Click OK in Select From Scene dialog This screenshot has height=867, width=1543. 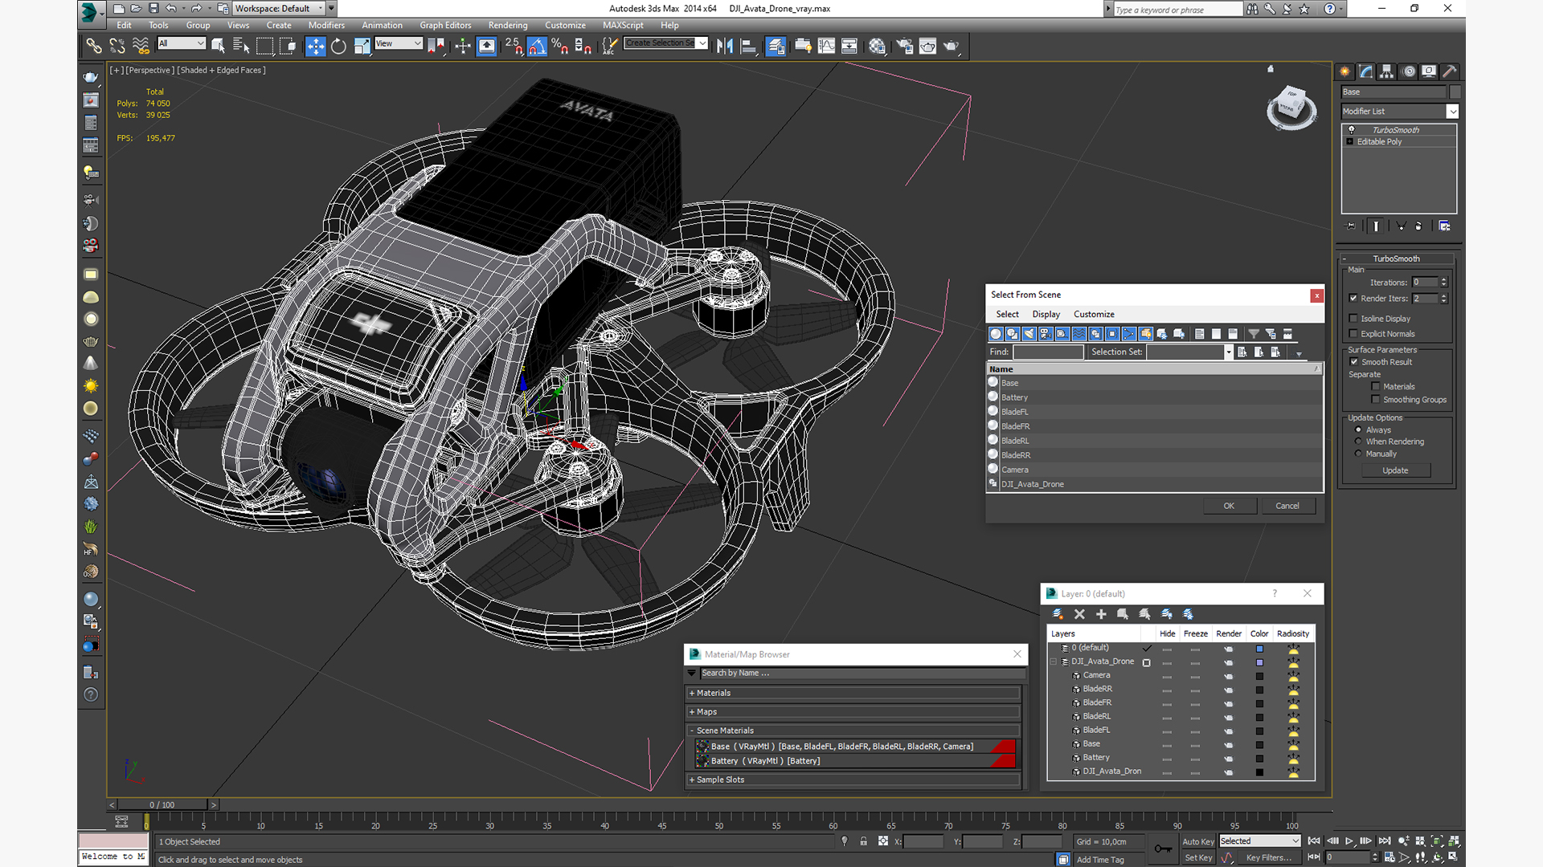[1229, 506]
